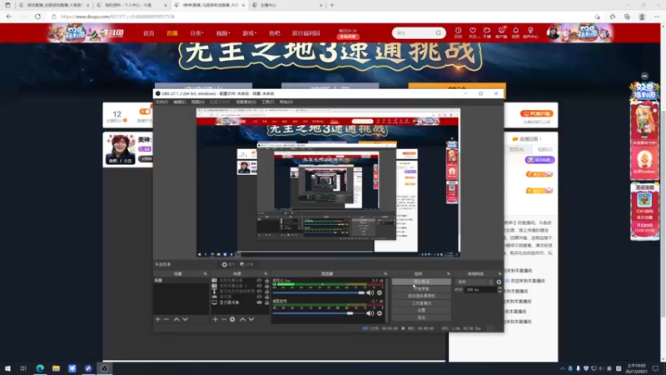This screenshot has height=375, width=666.
Task: Expand the 视频 dropdown in Douyu navigation
Action: click(223, 33)
